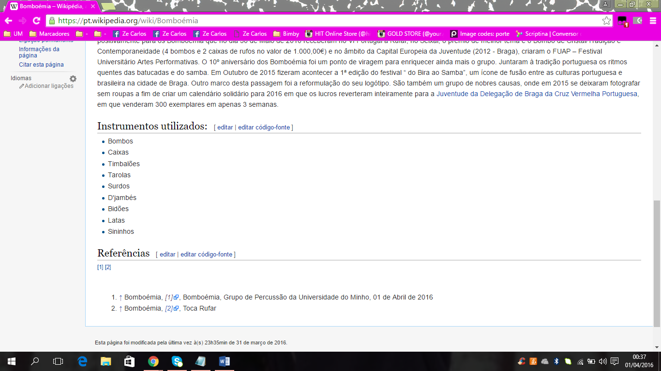This screenshot has height=371, width=661.
Task: Open Microsoft Word from the taskbar
Action: coord(224,361)
